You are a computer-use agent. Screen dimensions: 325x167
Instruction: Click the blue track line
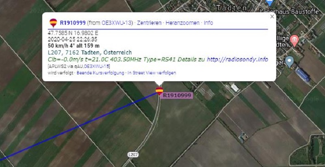[79, 126]
